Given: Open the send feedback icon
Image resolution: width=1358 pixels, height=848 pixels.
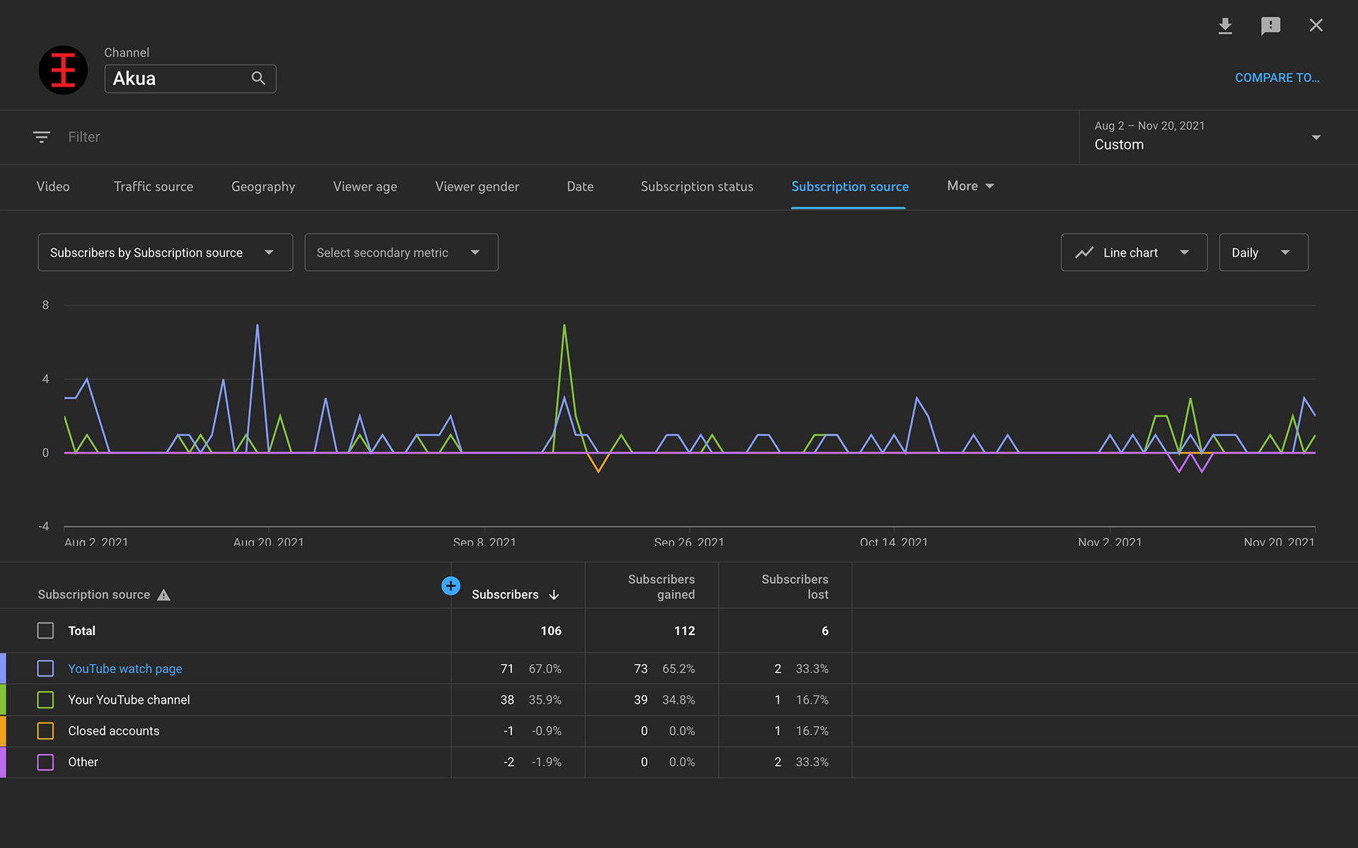Looking at the screenshot, I should tap(1270, 26).
